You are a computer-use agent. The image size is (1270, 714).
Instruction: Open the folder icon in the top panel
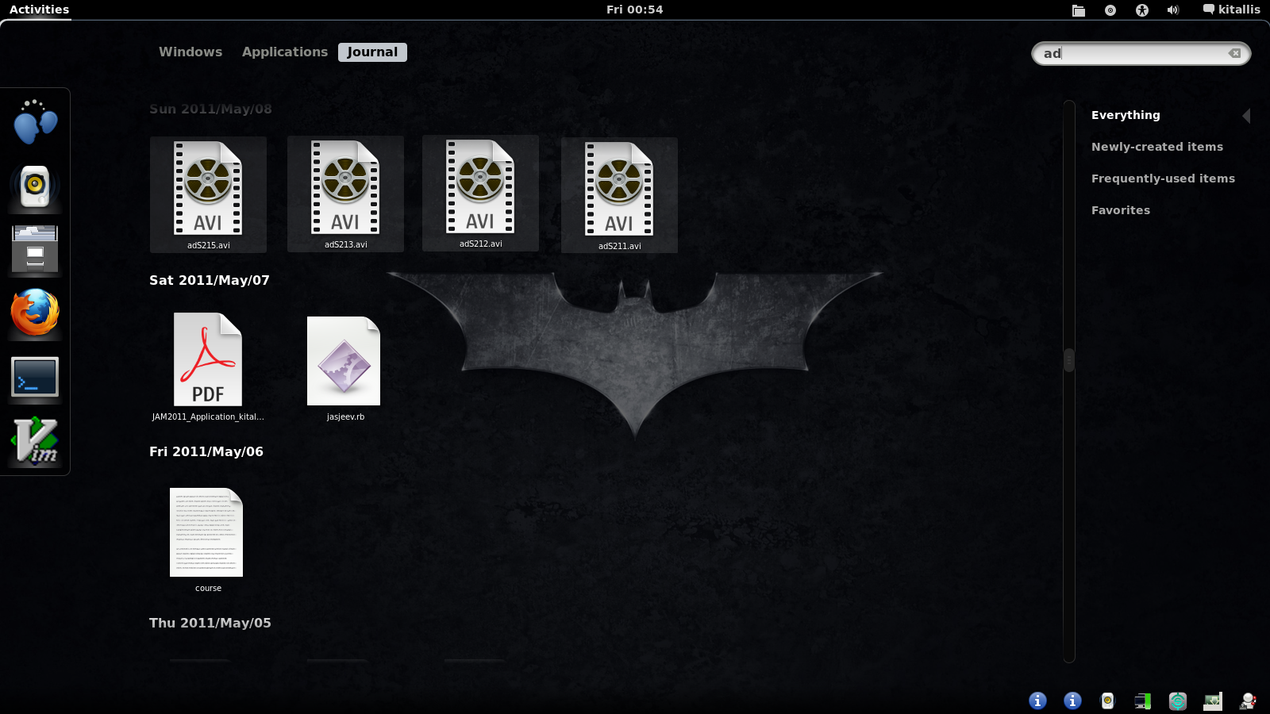tap(1079, 10)
